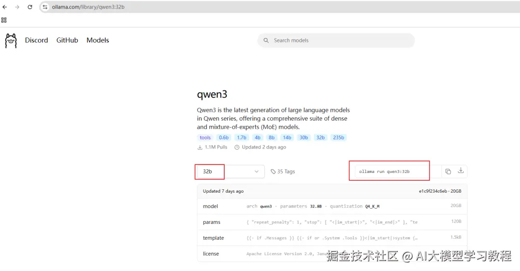Focus the Search models field

coord(336,40)
